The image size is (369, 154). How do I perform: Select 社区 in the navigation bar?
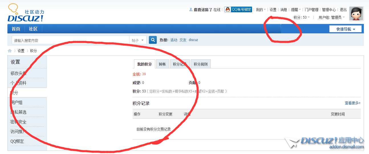(33, 29)
